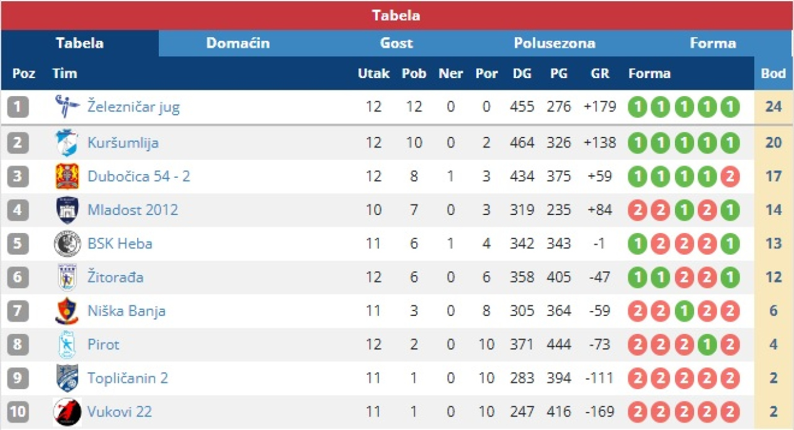
Task: Click the Dubočica 54 - 2 crest icon
Action: click(67, 177)
